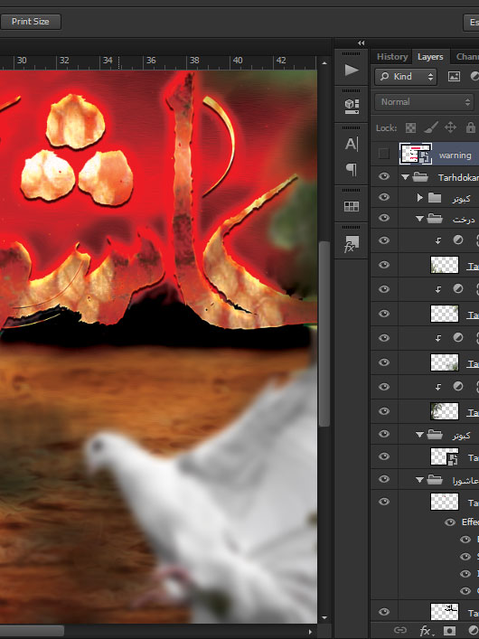Hide the bottom calligraphy layer eye
479x639 pixels.
click(383, 612)
